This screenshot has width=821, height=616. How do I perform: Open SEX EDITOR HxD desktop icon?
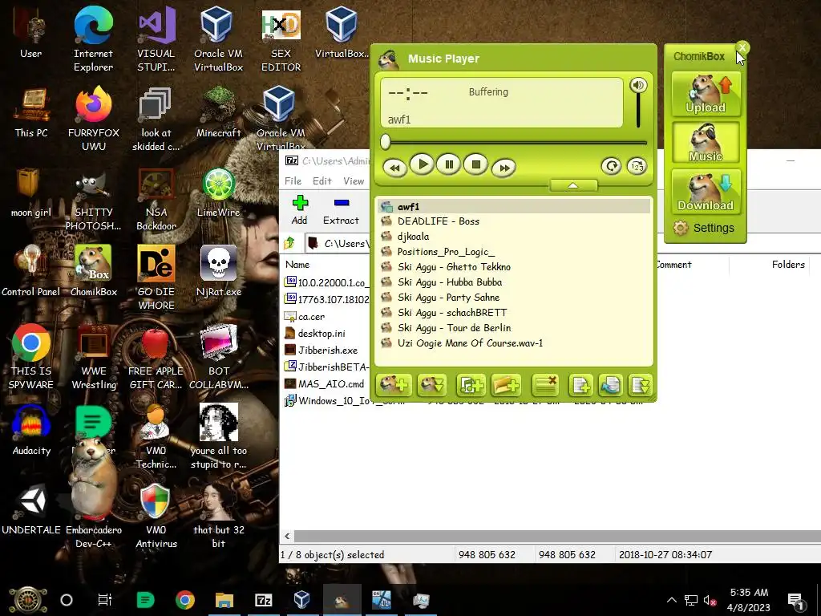click(281, 41)
